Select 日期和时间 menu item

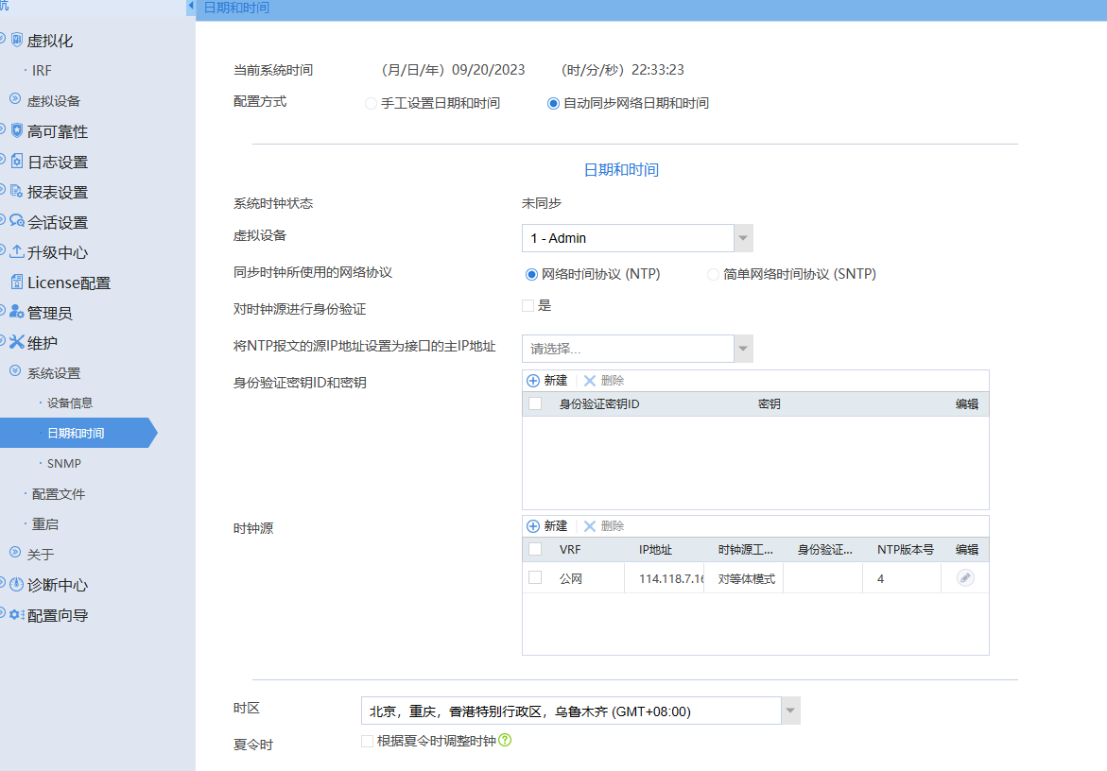tap(76, 433)
